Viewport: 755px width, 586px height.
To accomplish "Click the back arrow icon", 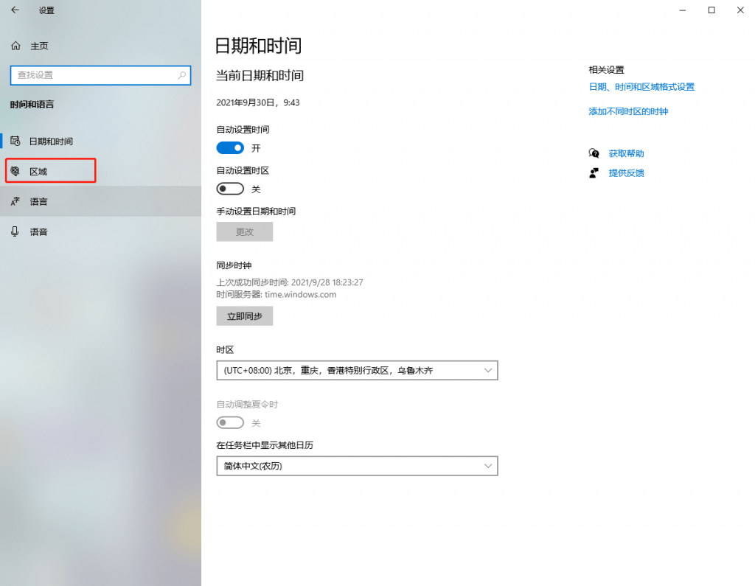I will click(x=15, y=10).
